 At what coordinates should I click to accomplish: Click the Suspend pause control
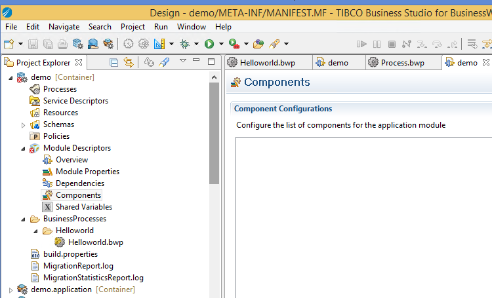[x=377, y=44]
